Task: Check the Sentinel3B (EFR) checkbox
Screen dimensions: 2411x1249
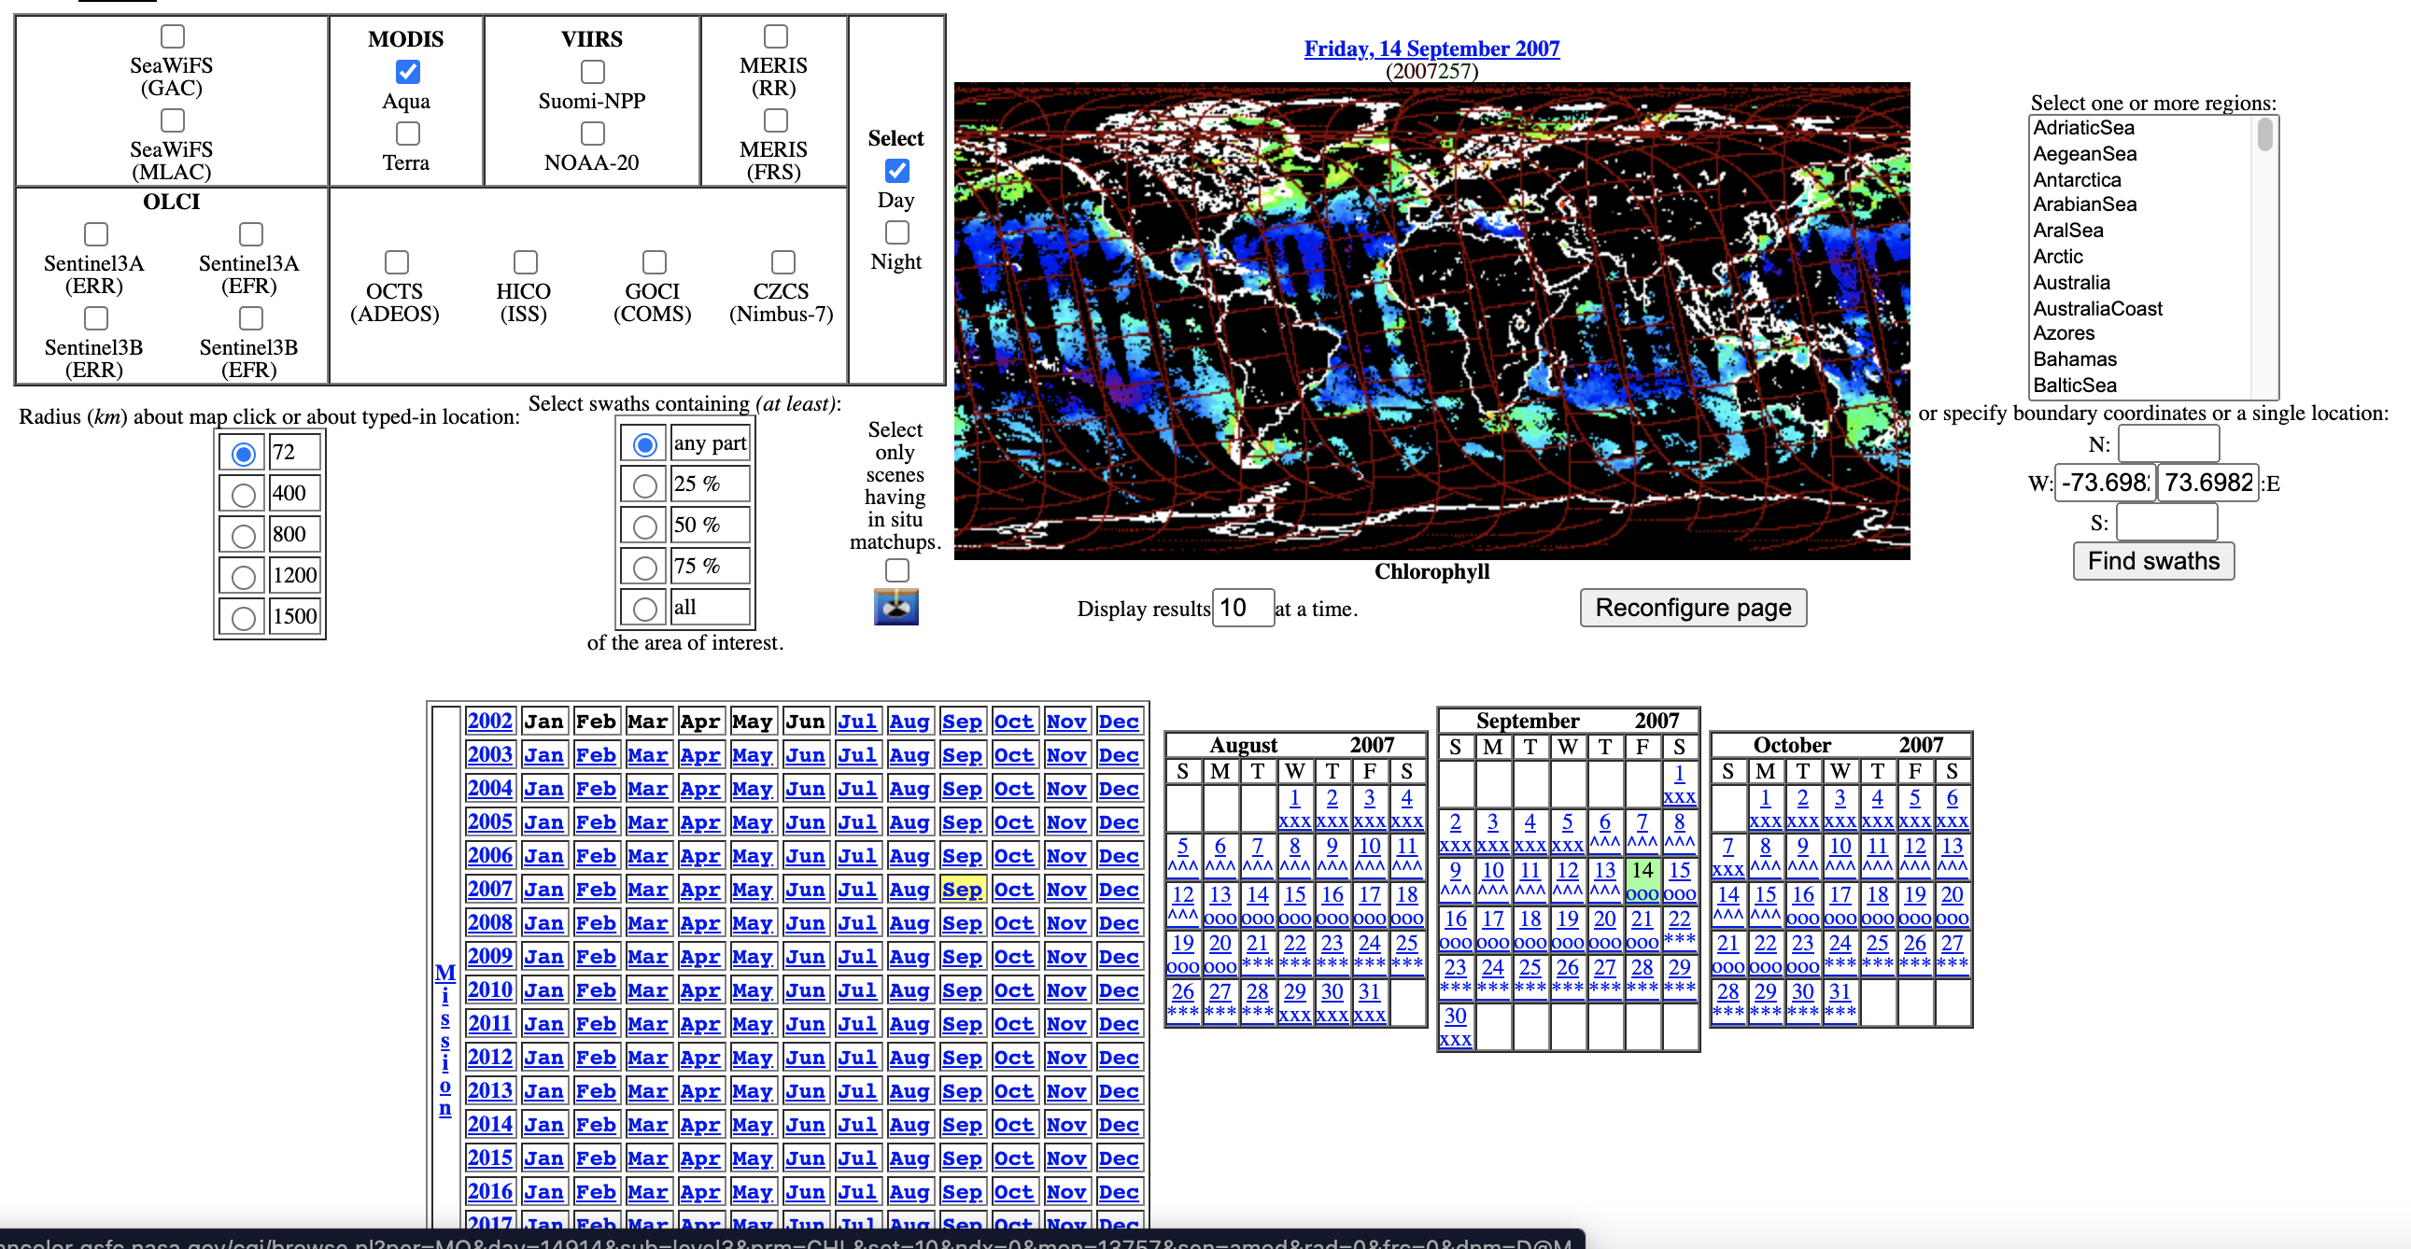Action: [250, 318]
